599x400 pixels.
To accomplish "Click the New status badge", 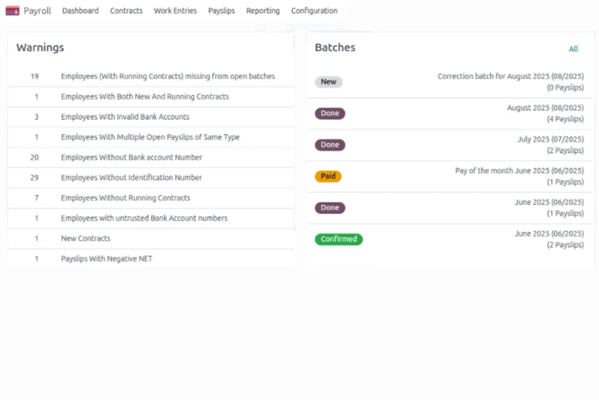I will pyautogui.click(x=329, y=82).
